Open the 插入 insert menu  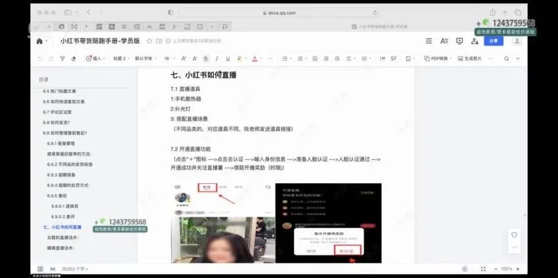coord(95,59)
